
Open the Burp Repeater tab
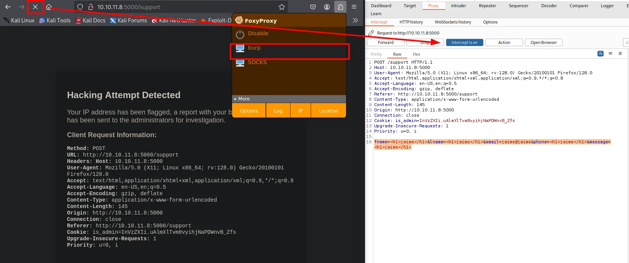coord(487,6)
